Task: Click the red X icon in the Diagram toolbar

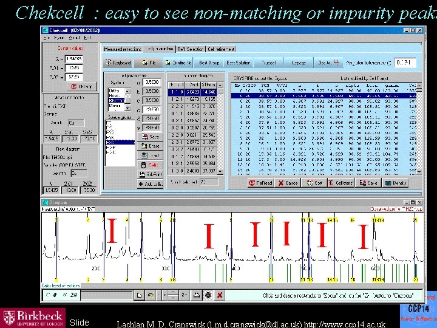Action: 220,295
